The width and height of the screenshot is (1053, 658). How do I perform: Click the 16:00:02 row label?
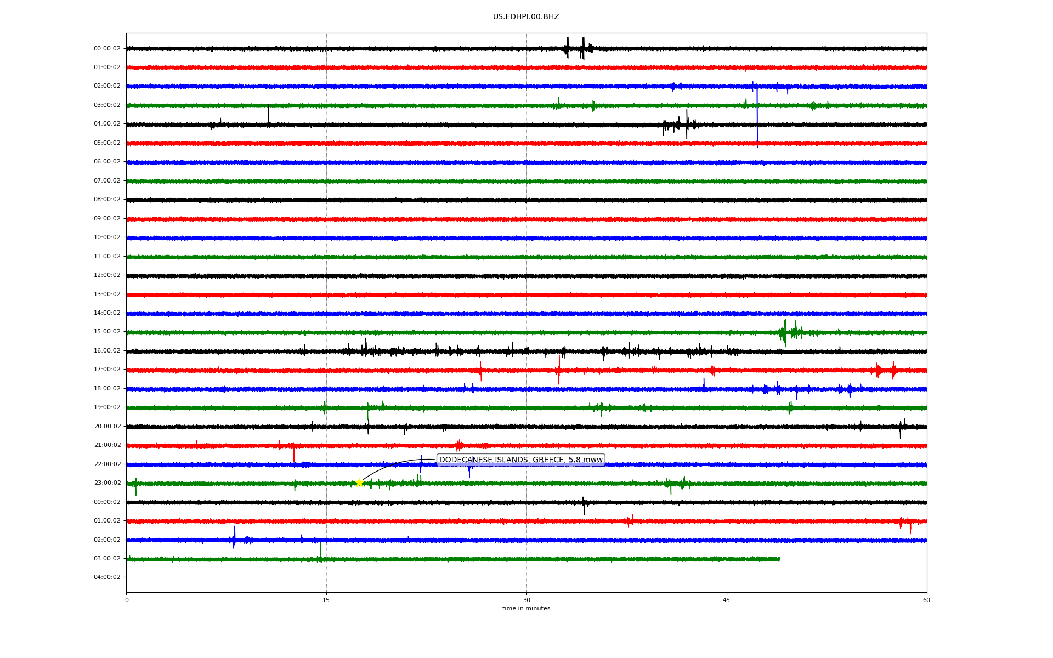pyautogui.click(x=107, y=350)
